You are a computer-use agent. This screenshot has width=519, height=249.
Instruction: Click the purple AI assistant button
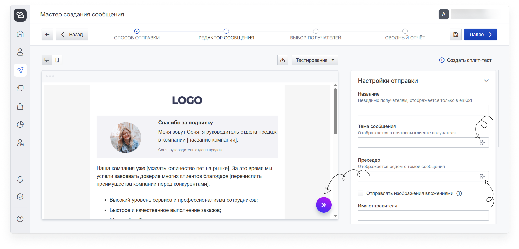(x=324, y=205)
